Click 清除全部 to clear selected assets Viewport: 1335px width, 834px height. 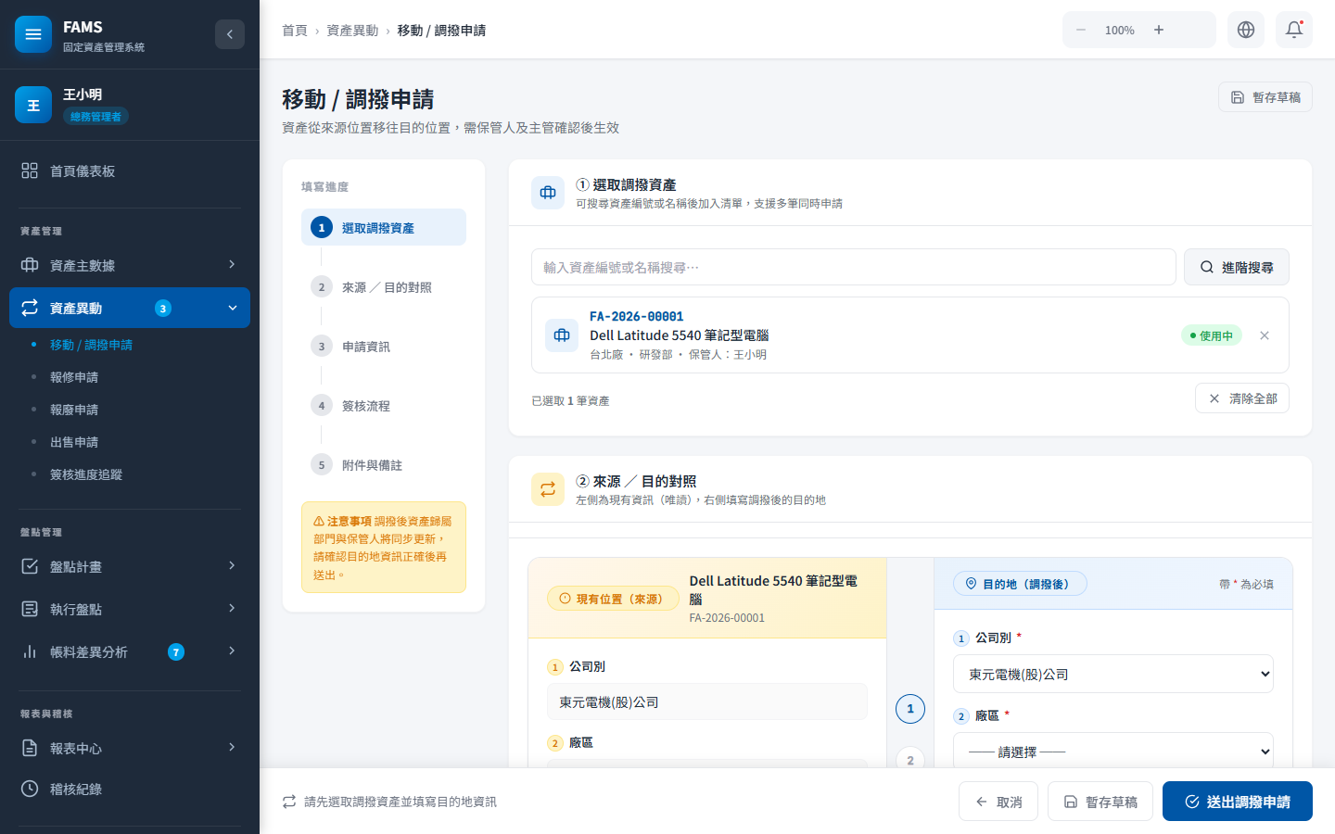click(1241, 398)
